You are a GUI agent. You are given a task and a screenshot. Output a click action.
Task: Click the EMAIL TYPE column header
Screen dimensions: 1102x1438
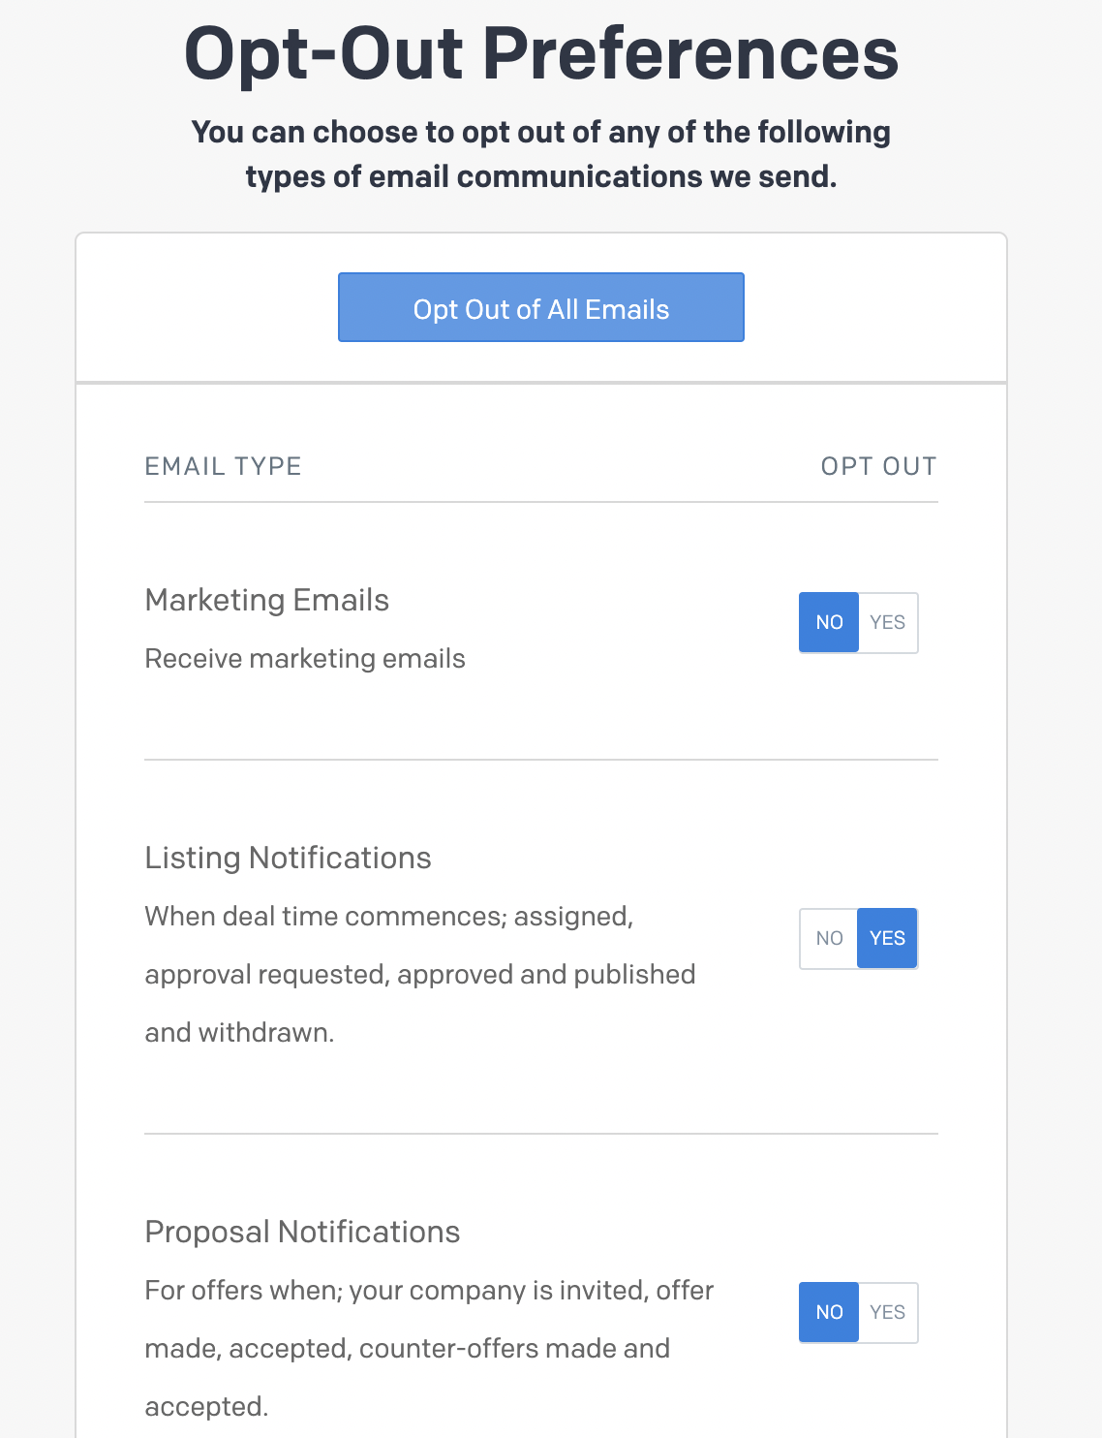pyautogui.click(x=224, y=466)
